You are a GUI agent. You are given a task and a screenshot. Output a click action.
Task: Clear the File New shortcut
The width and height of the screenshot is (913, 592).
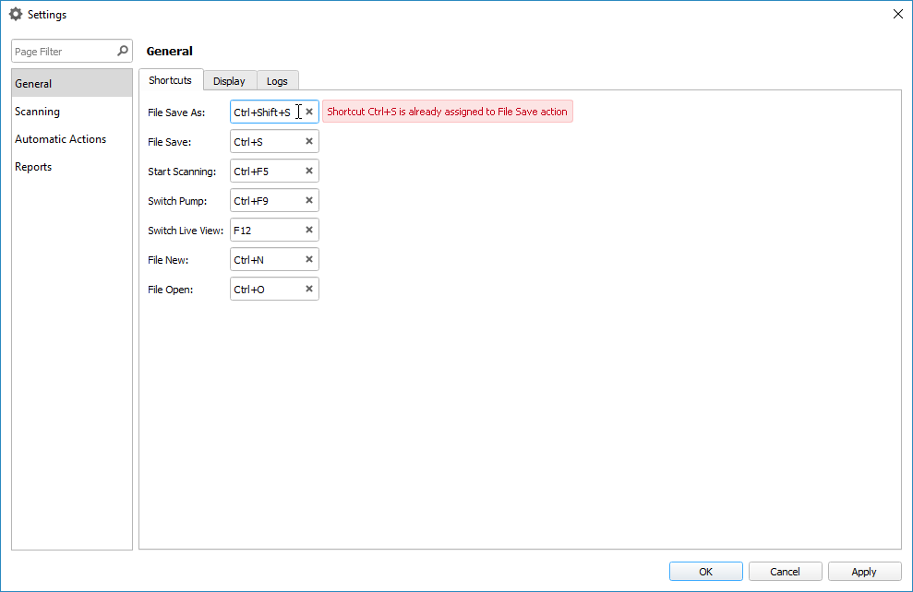coord(309,259)
